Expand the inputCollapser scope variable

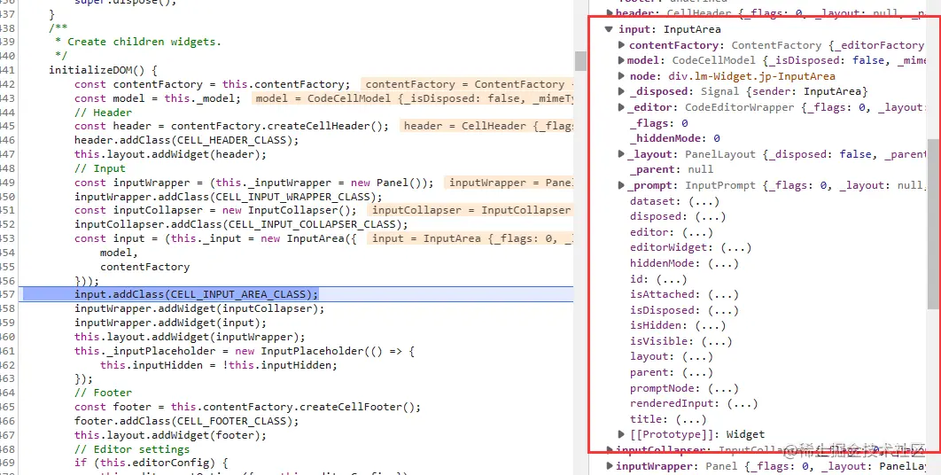tap(610, 450)
